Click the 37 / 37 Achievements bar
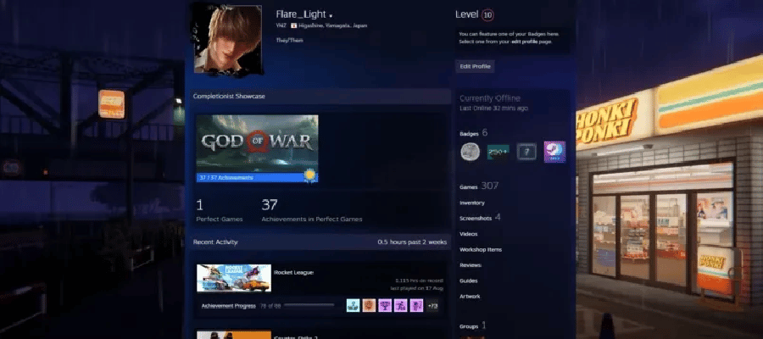The height and width of the screenshot is (339, 763). point(257,177)
